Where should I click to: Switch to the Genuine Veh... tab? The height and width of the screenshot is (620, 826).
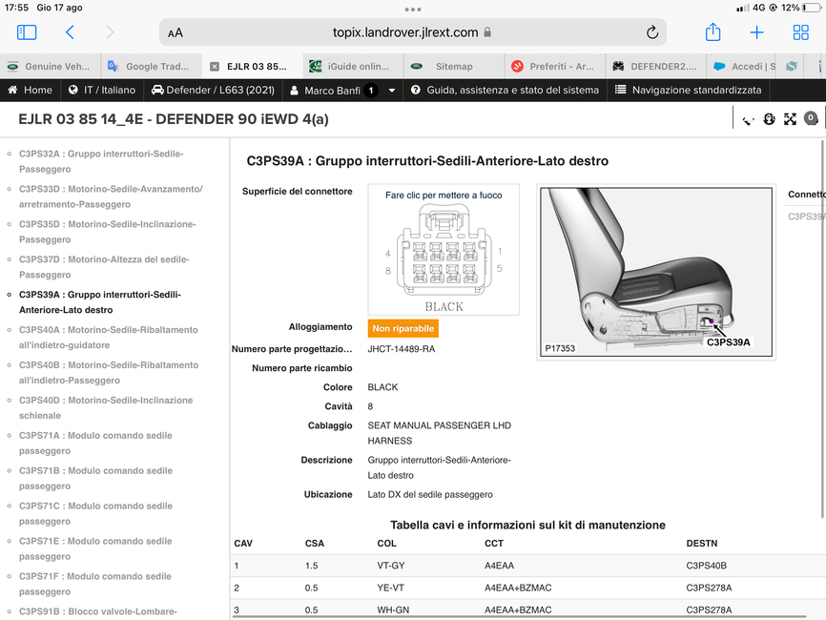click(x=51, y=67)
